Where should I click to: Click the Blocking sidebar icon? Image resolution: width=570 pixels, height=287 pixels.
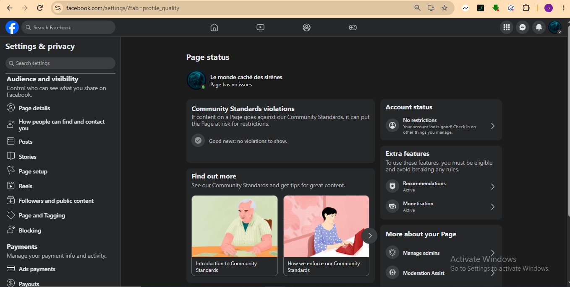click(11, 230)
